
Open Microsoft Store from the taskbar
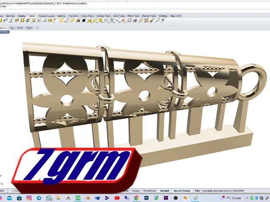[x=19, y=198]
